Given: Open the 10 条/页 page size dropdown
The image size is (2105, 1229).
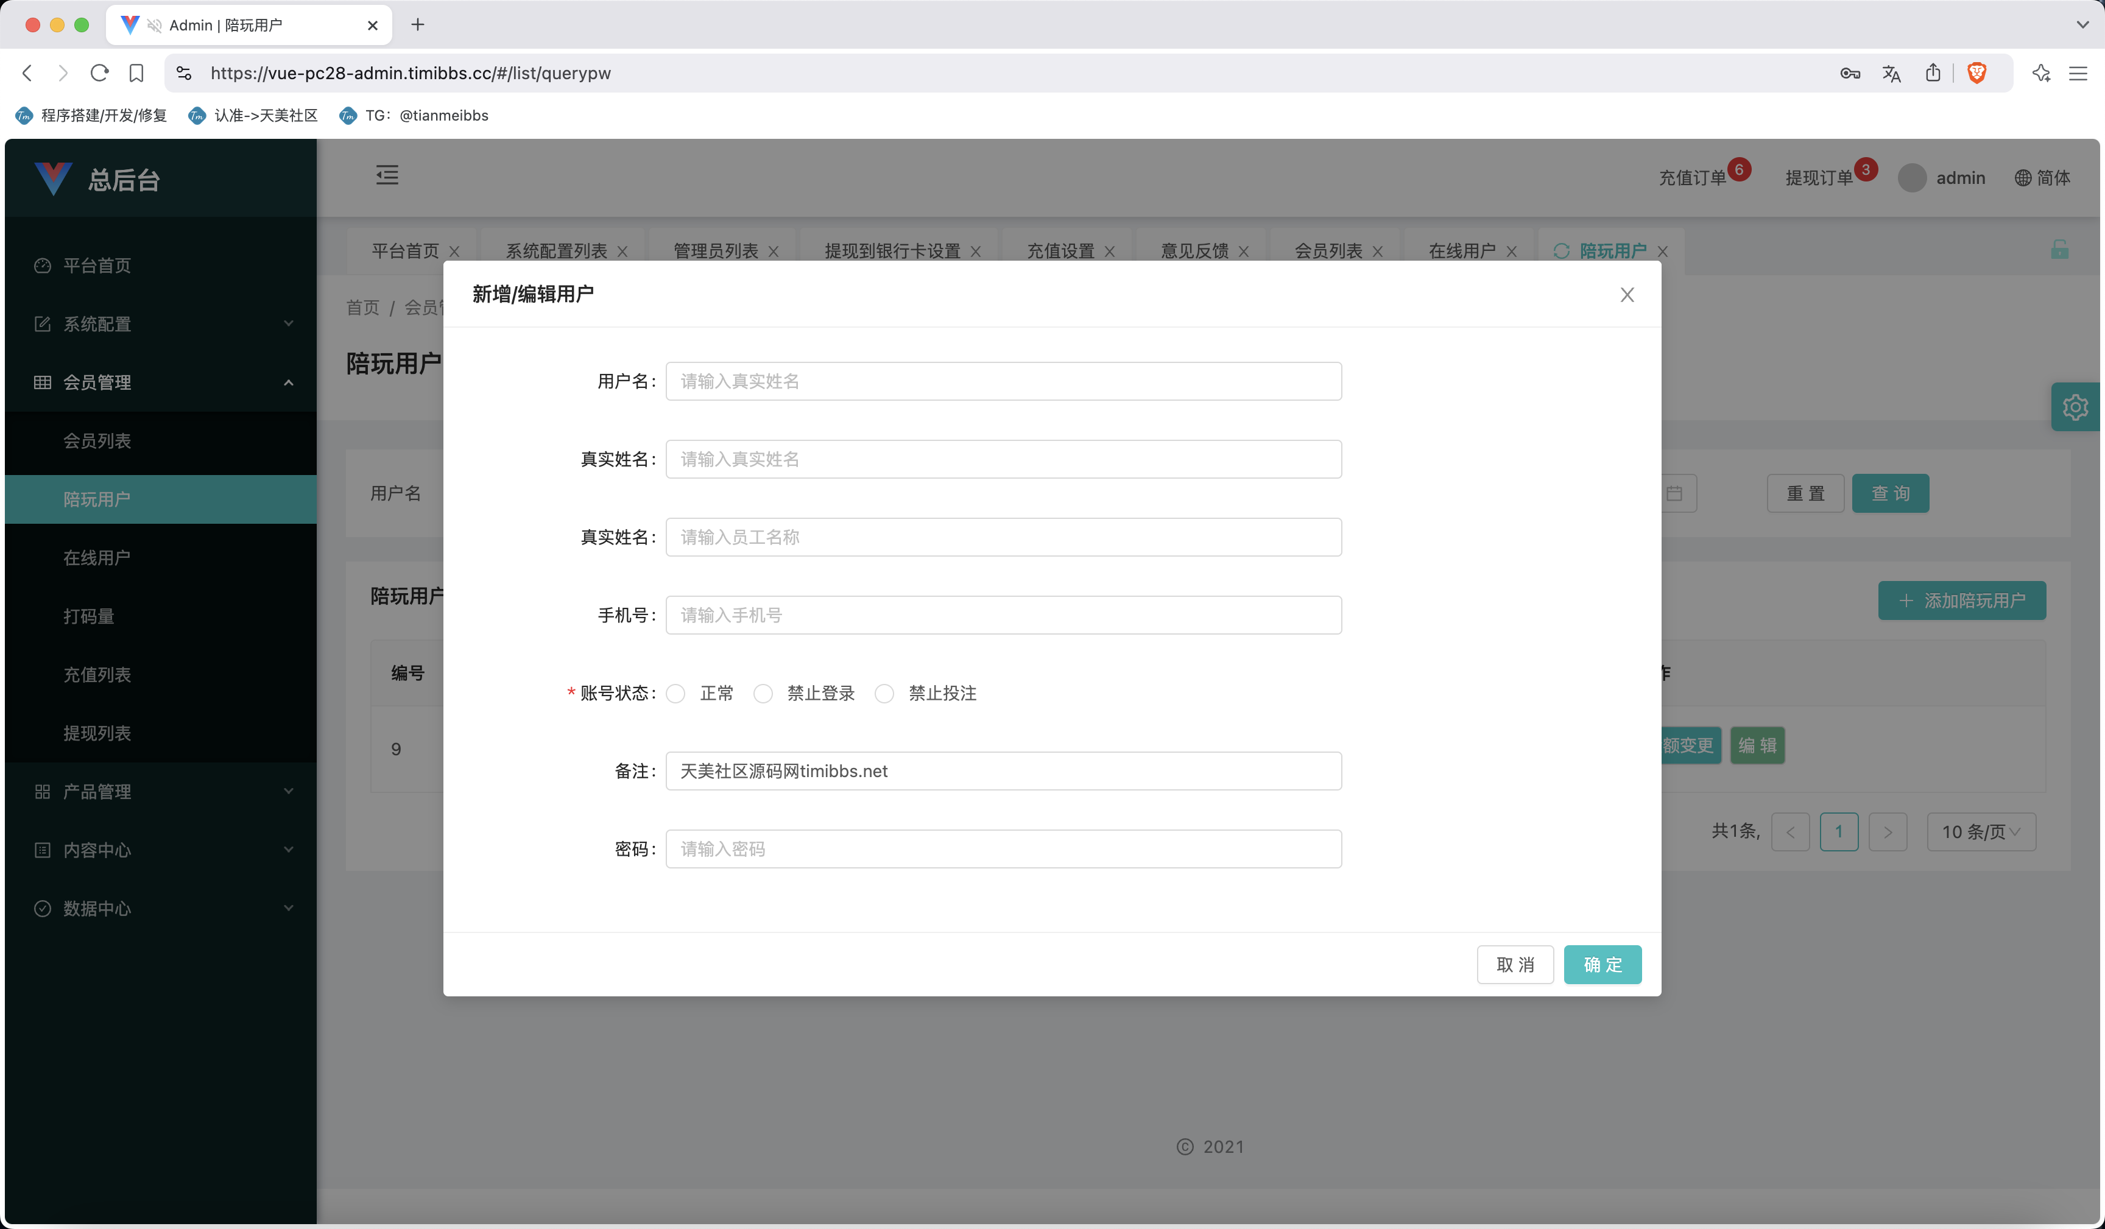Looking at the screenshot, I should pyautogui.click(x=1981, y=832).
